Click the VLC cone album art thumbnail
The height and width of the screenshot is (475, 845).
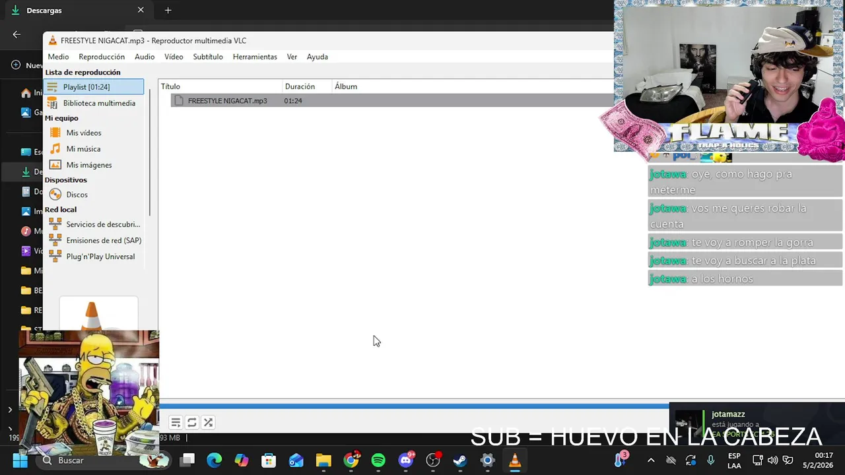[98, 314]
